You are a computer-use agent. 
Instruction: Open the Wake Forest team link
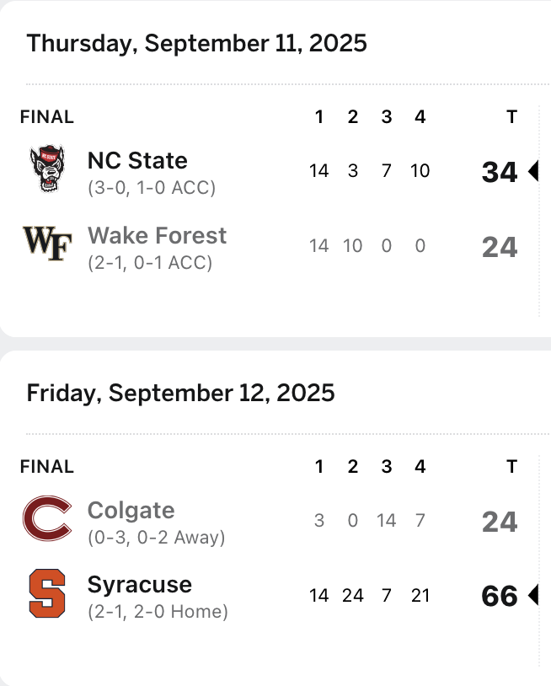(157, 235)
